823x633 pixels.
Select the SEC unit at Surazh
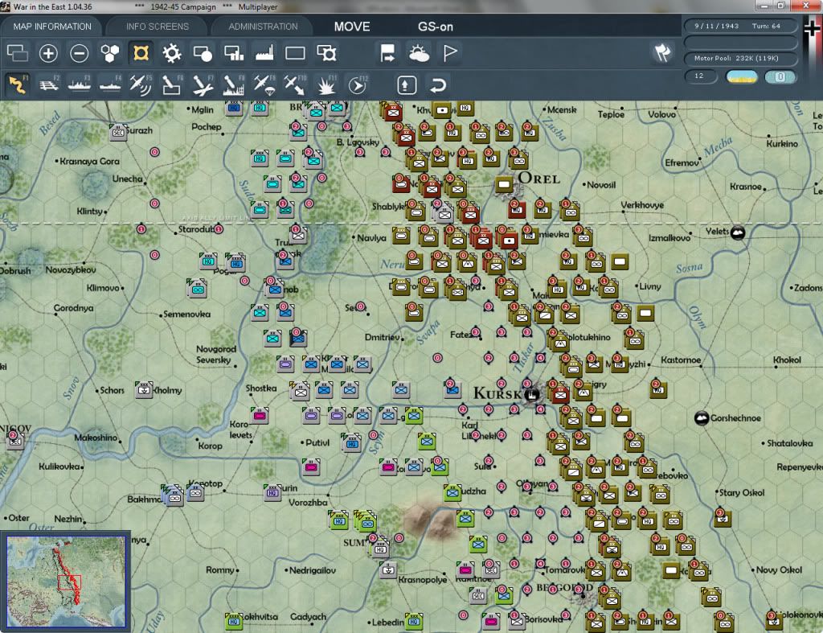coord(119,132)
